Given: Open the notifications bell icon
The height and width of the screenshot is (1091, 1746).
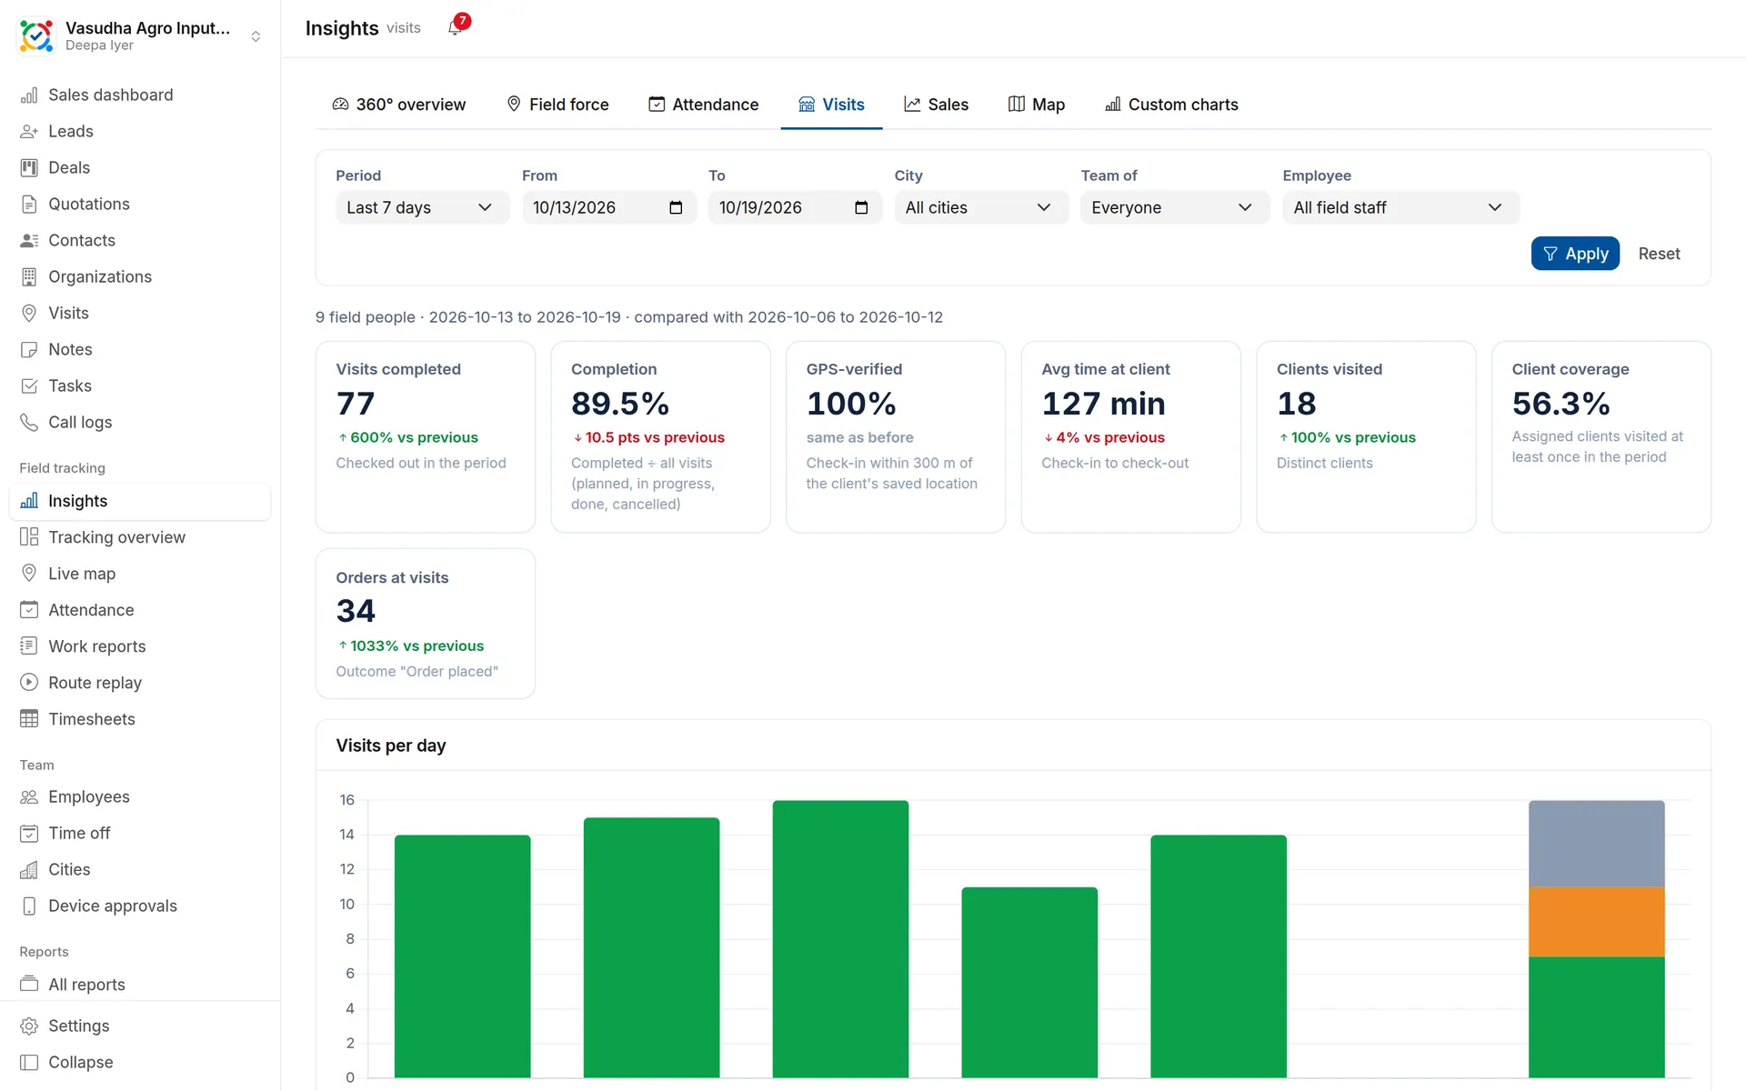Looking at the screenshot, I should (x=455, y=28).
